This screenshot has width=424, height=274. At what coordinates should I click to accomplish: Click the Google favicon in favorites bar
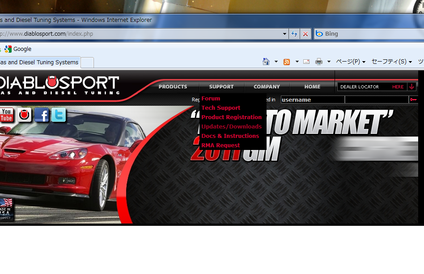[8, 49]
